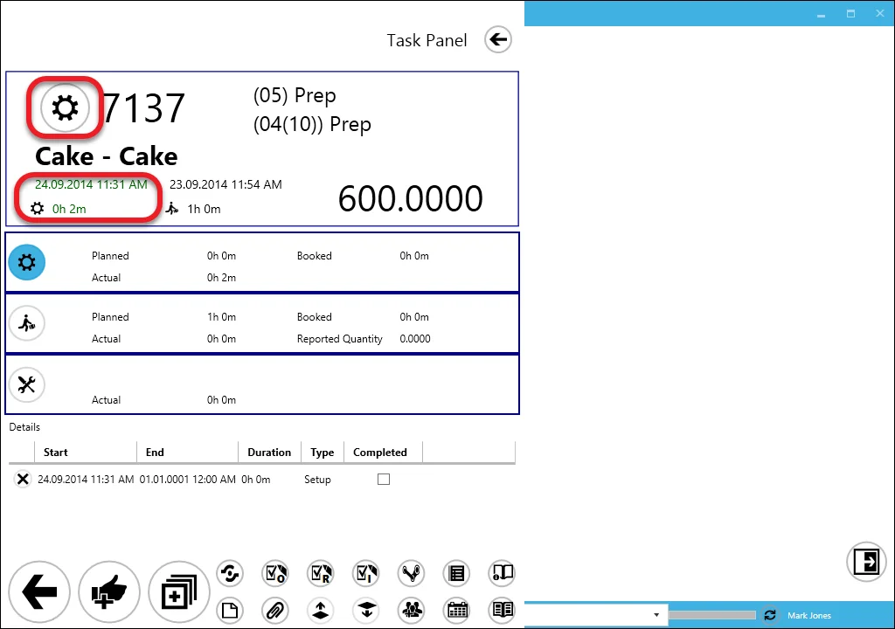Click the checklist icon marked O

(274, 573)
